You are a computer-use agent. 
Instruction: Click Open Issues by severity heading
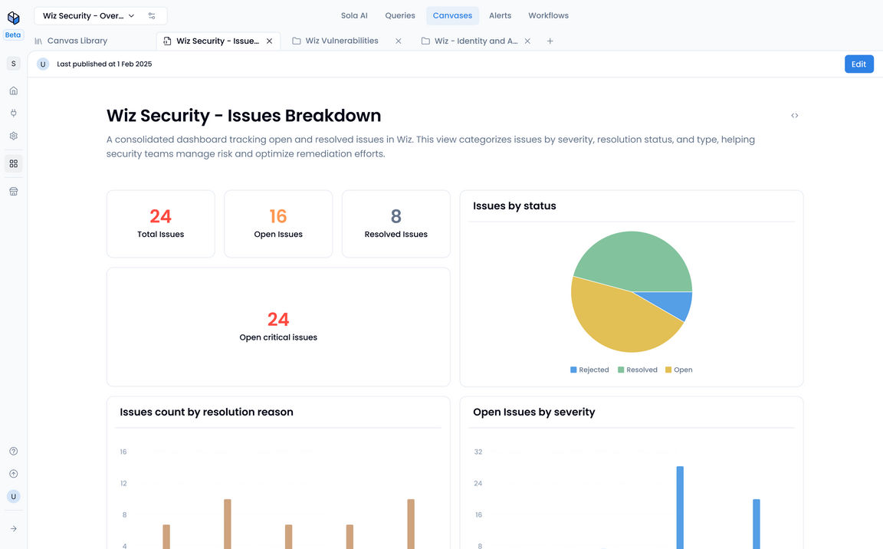[533, 413]
